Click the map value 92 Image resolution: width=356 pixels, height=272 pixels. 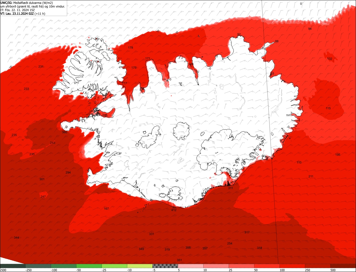(239, 34)
